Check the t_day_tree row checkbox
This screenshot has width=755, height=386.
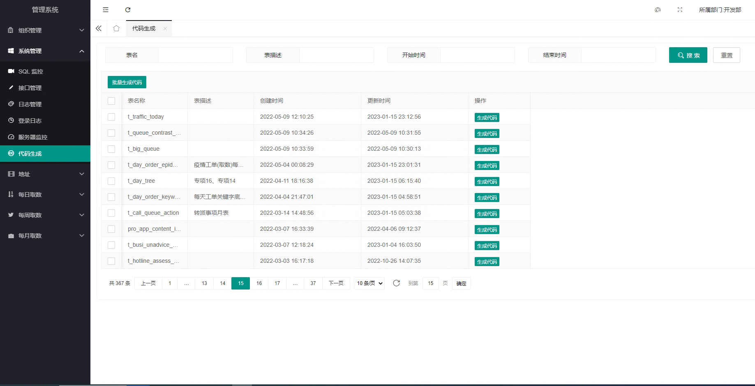111,181
